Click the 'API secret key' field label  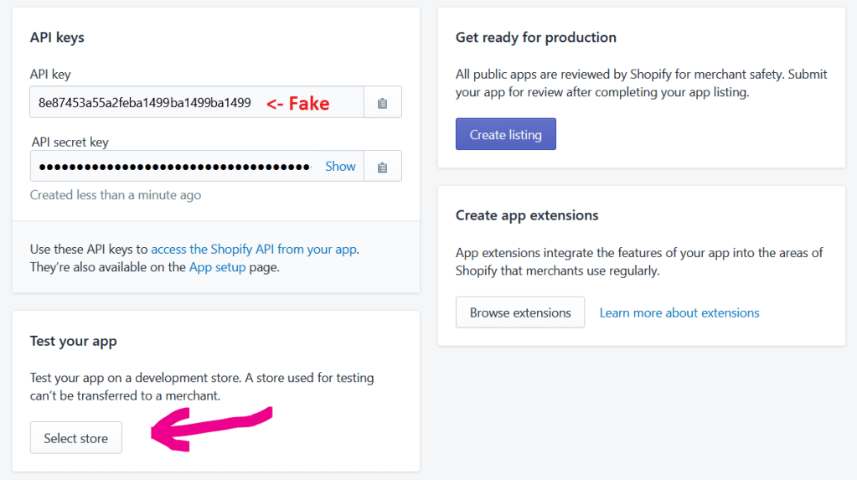pyautogui.click(x=70, y=142)
